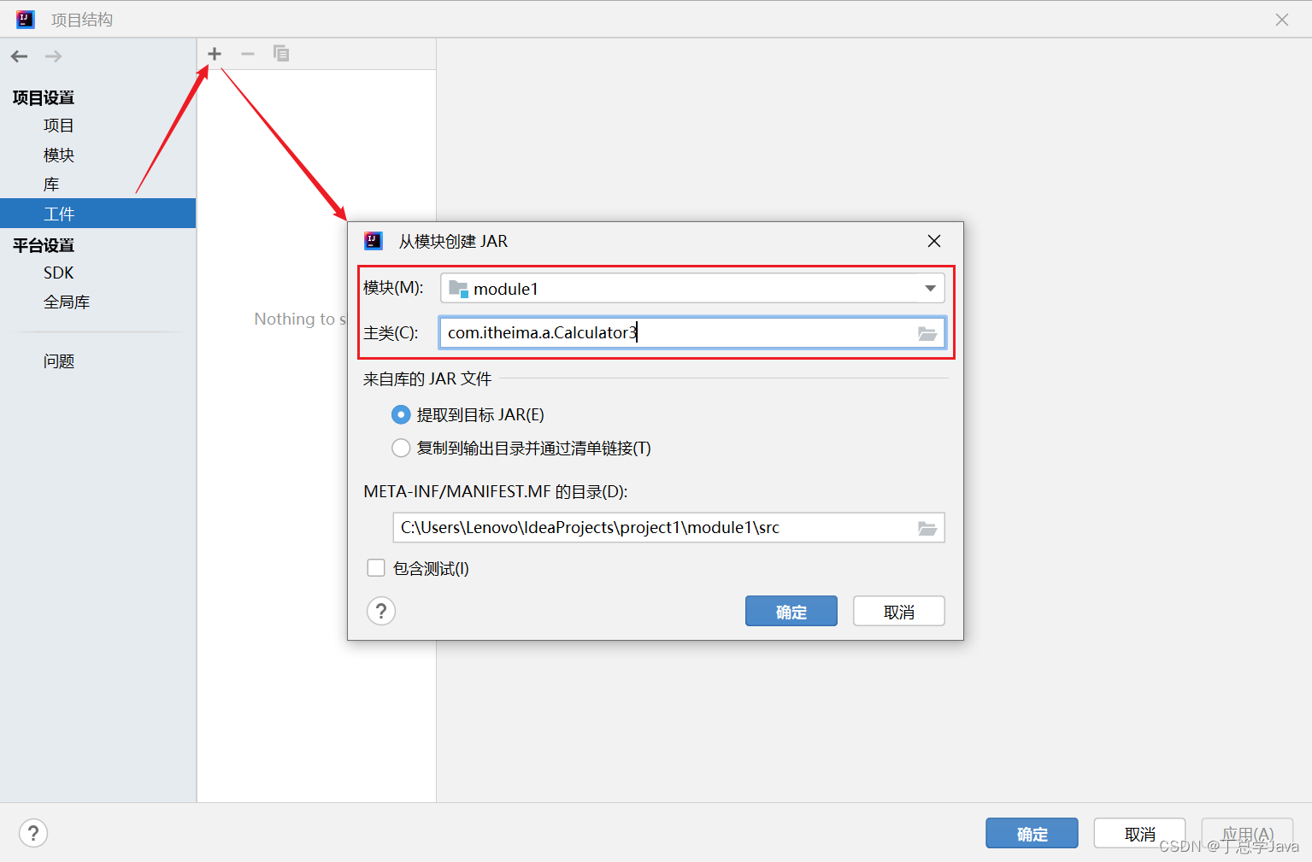1312x862 pixels.
Task: Click the 模块(M): label
Action: click(x=393, y=288)
